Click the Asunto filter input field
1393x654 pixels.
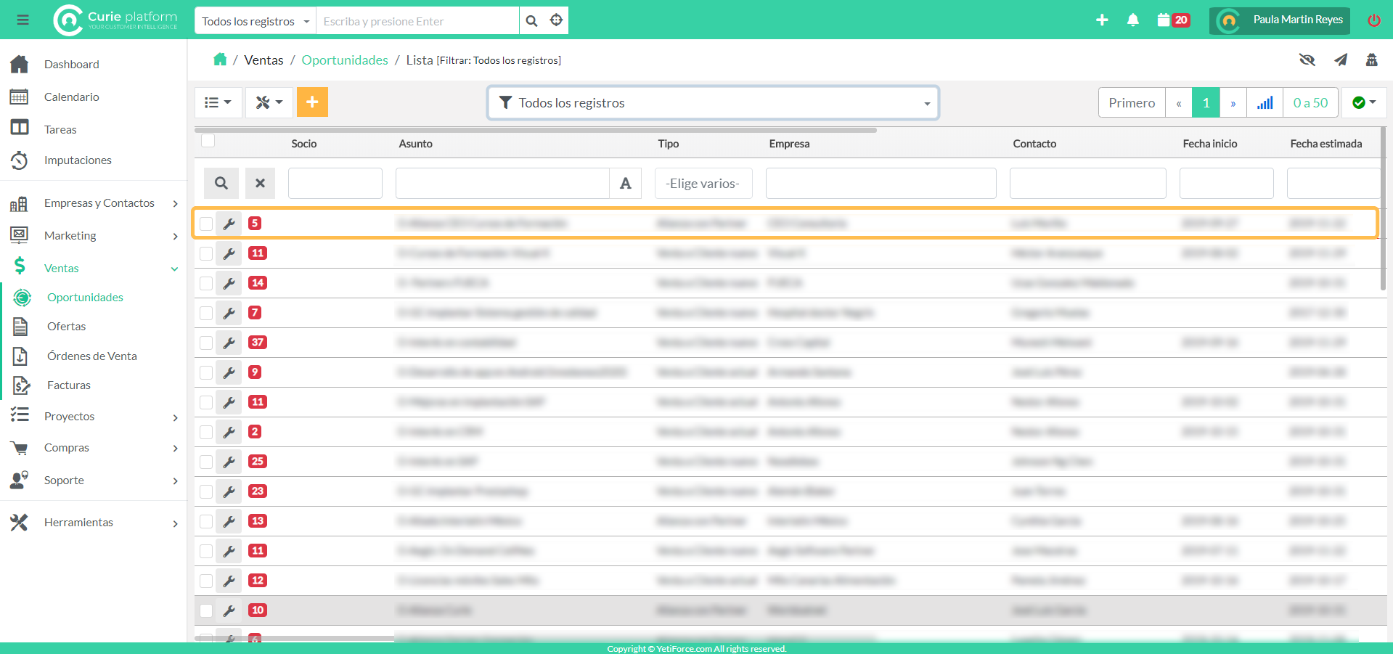click(502, 184)
